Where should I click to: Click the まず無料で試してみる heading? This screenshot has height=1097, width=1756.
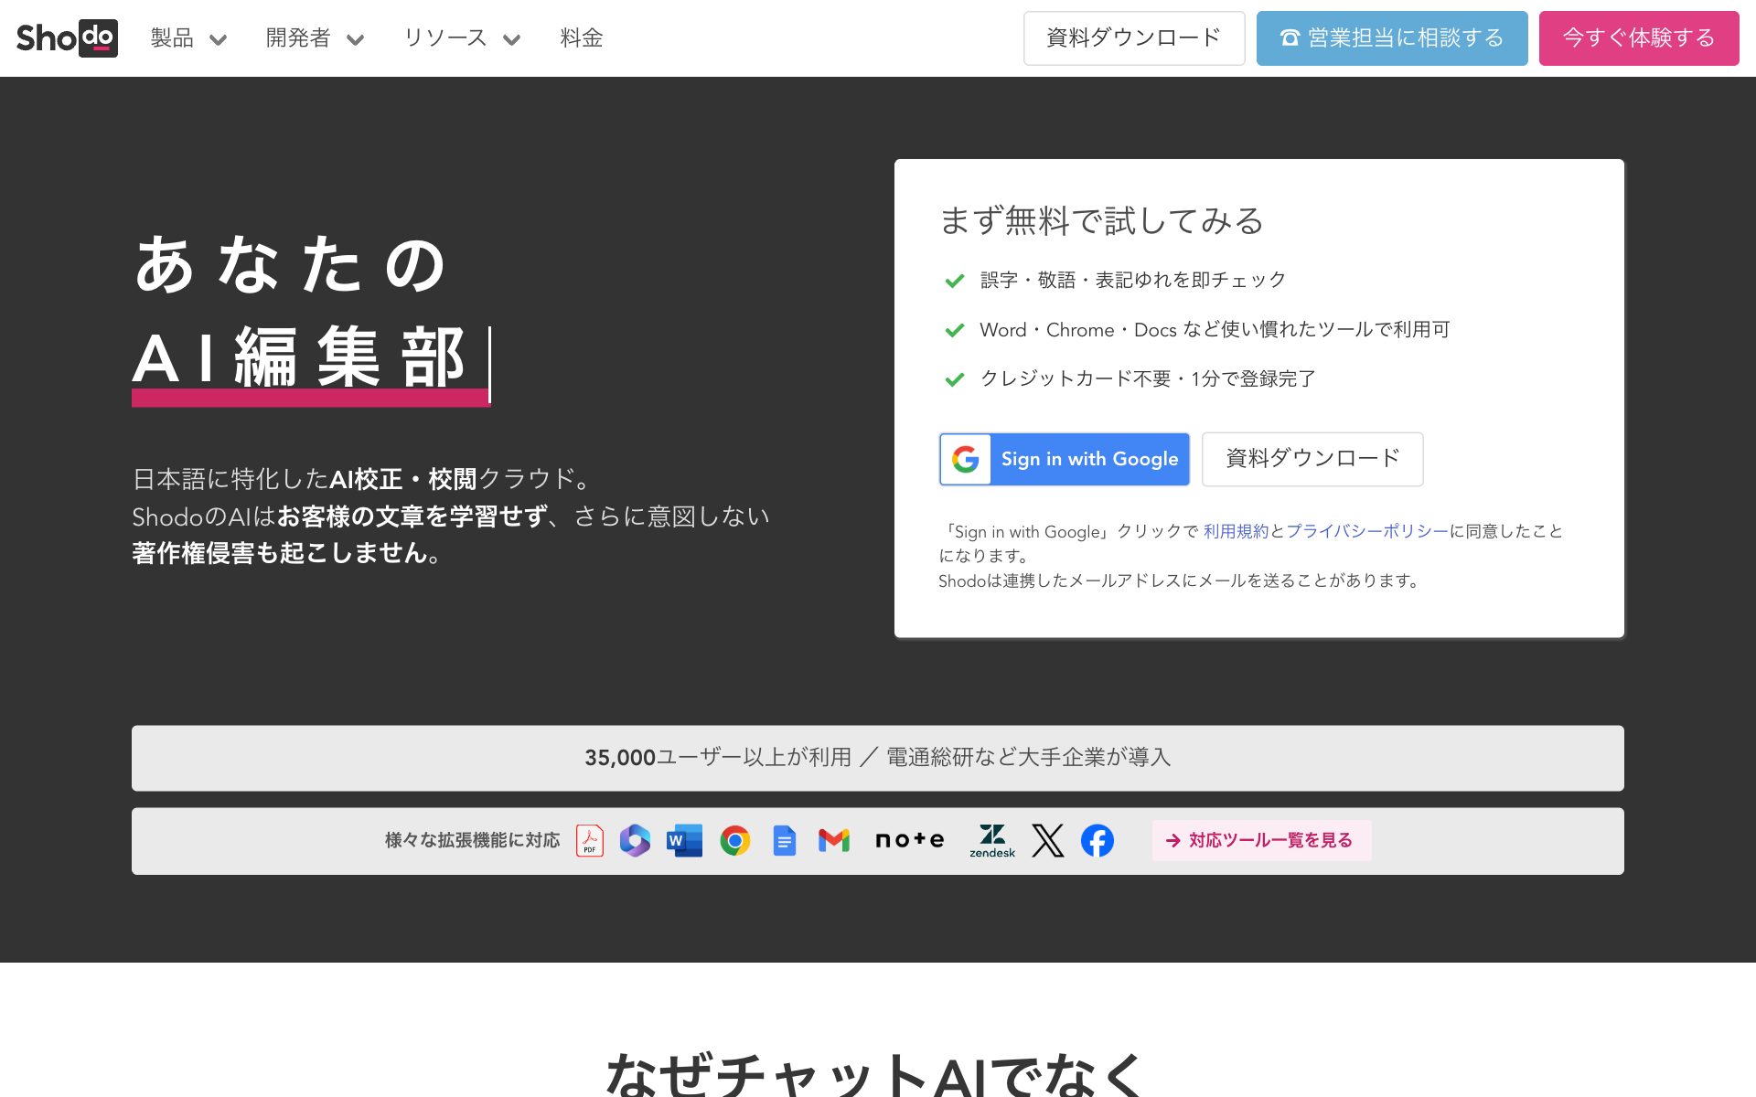[1102, 220]
